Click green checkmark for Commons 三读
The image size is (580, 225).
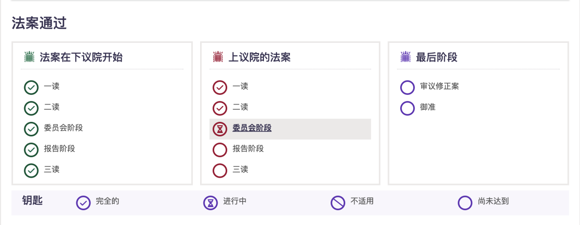(31, 171)
